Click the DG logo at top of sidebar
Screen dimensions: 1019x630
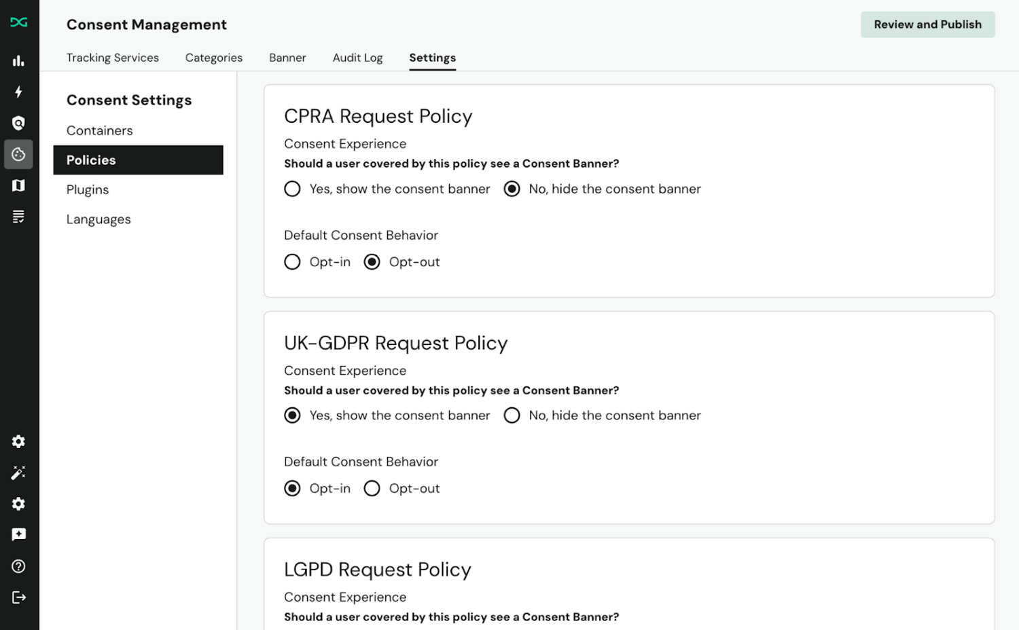[x=18, y=22]
